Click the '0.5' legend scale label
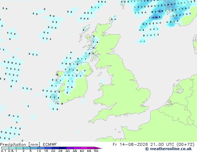This screenshot has width=197, height=152. (11, 151)
